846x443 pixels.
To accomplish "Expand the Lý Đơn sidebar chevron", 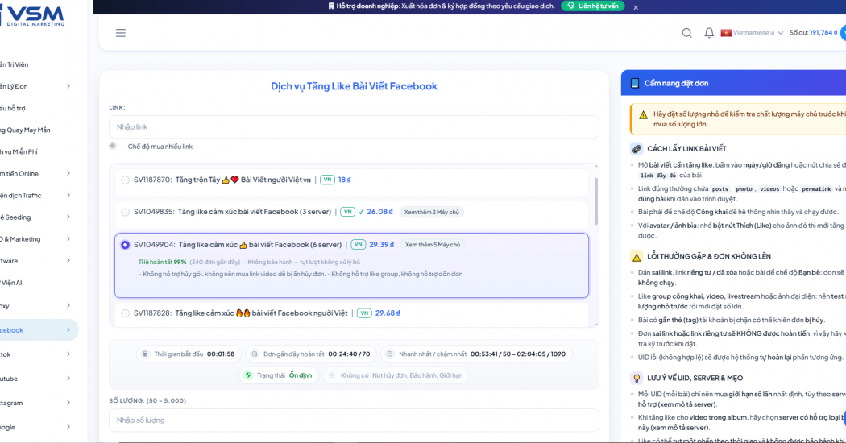I will tap(68, 86).
